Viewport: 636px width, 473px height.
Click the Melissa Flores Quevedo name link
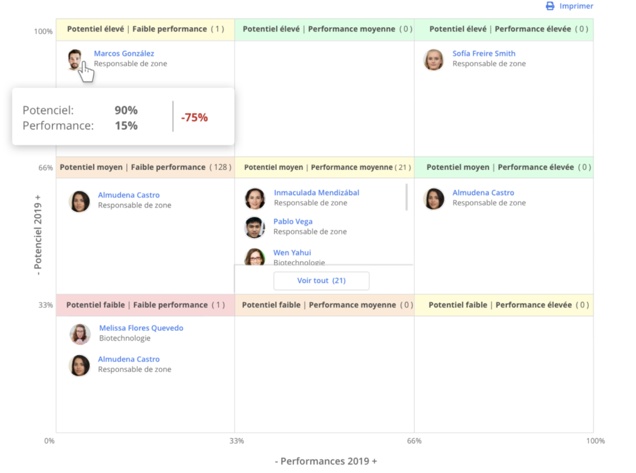pyautogui.click(x=141, y=328)
